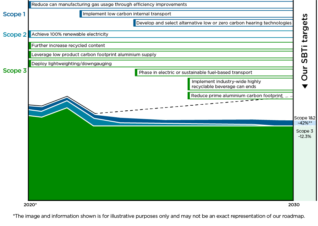Click the 'Our SBTi targets' vertical heading
Viewport: 318px width, 226px height.
pyautogui.click(x=304, y=47)
